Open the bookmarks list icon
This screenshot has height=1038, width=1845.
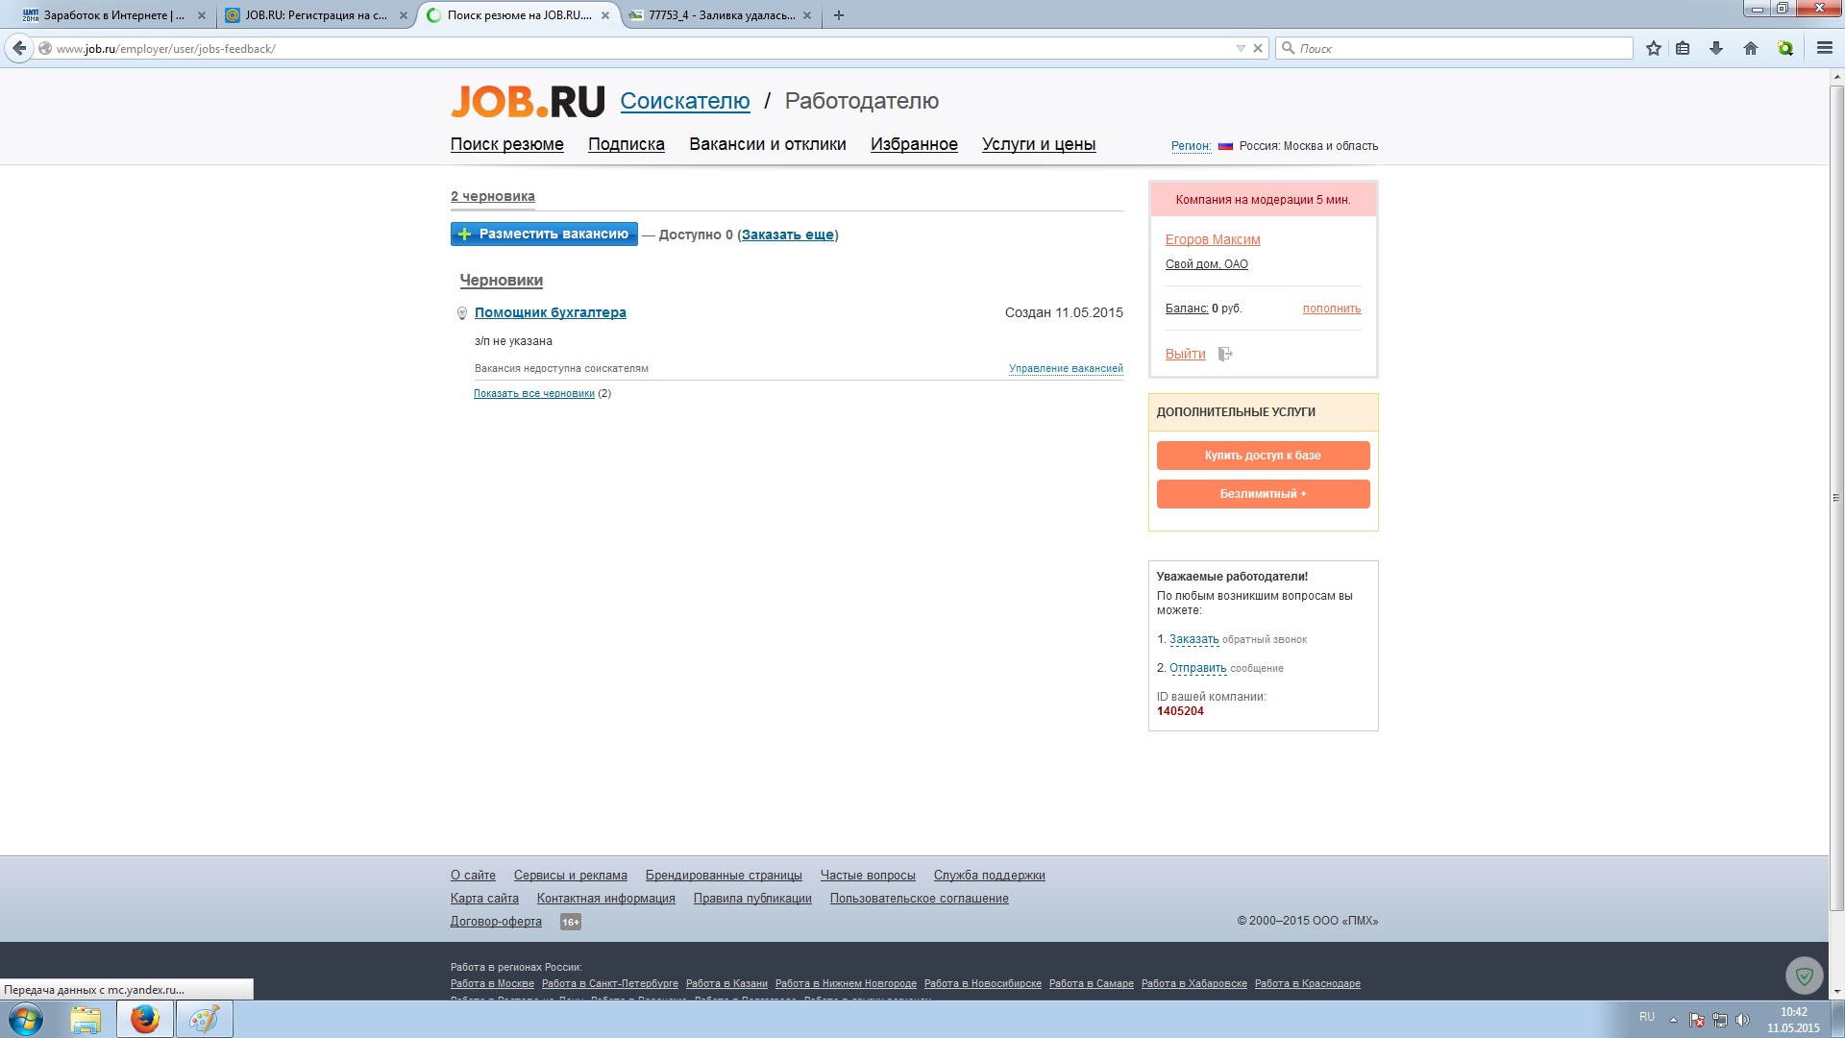1683,48
